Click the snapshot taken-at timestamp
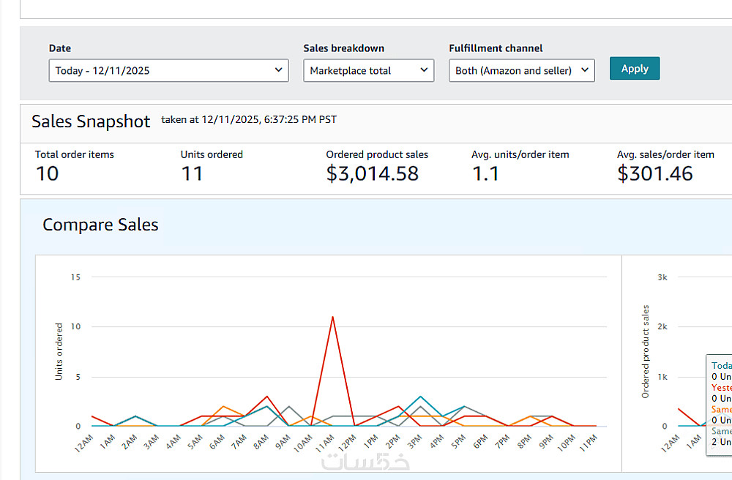732x480 pixels. coord(249,119)
